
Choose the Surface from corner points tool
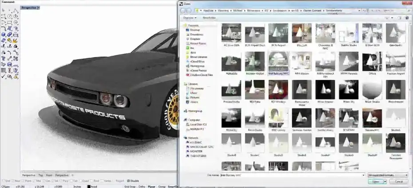click(x=9, y=29)
